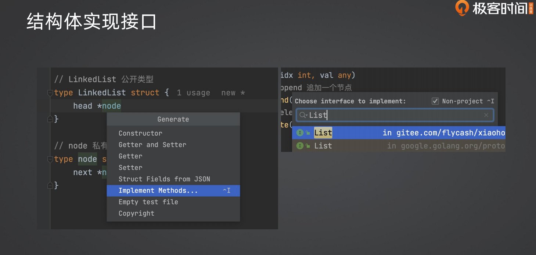This screenshot has width=536, height=255.
Task: Select Empty test file entry
Action: (173, 202)
